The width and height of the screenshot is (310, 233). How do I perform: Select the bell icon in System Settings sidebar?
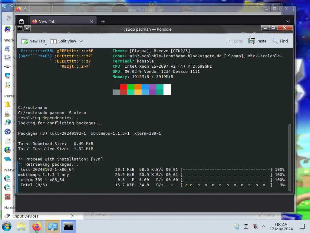[8, 104]
